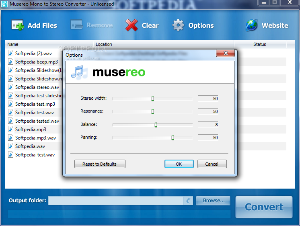
Task: Click the Balance value field showing 8
Action: [x=208, y=124]
